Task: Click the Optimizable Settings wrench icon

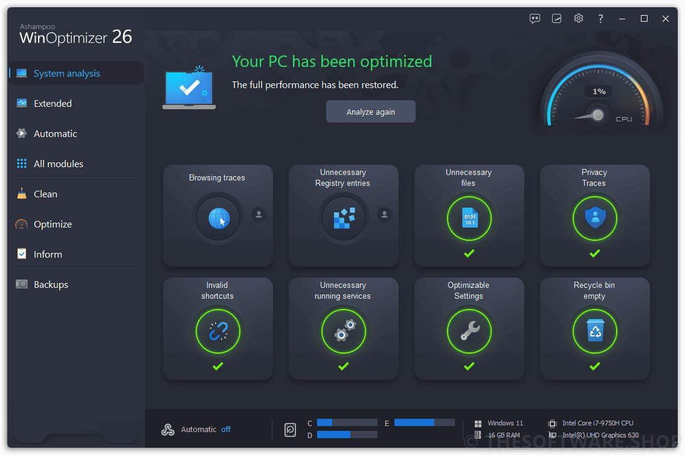Action: coord(469,331)
